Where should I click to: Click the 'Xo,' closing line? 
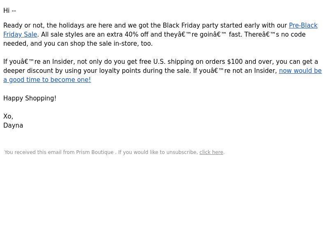coord(8,116)
